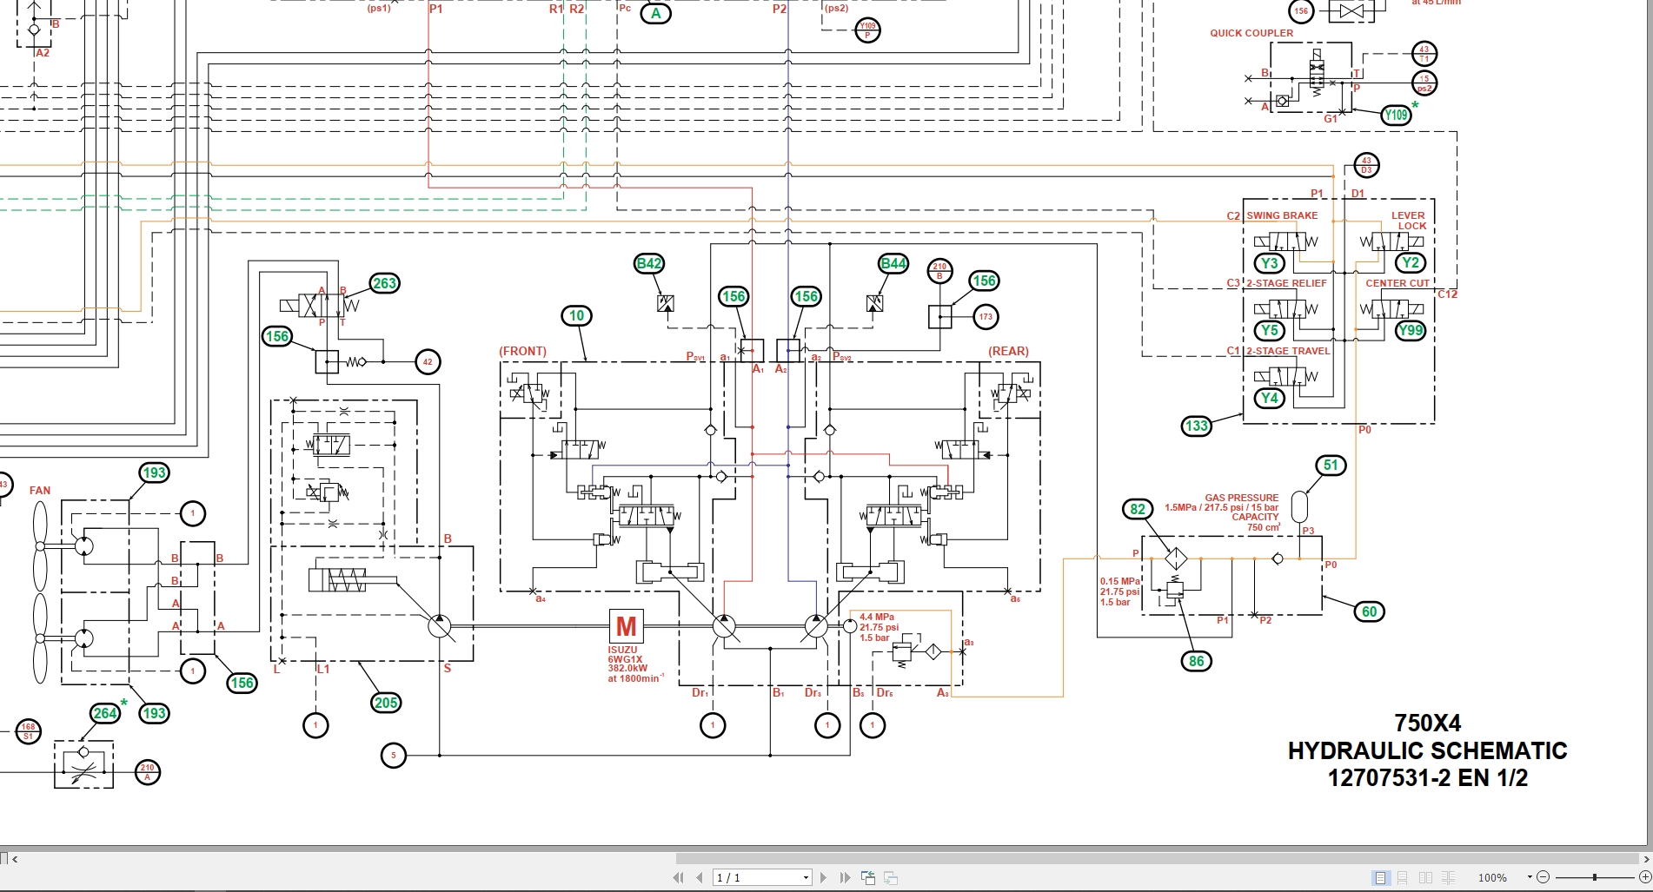Click the left scroll arrow

coord(16,859)
